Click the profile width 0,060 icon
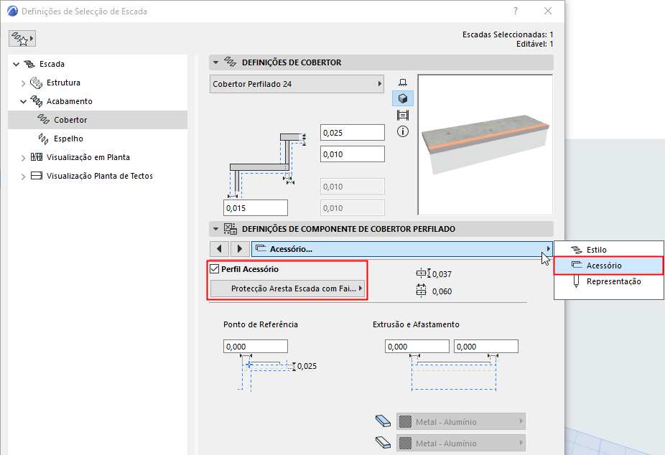The height and width of the screenshot is (455, 665). (421, 291)
